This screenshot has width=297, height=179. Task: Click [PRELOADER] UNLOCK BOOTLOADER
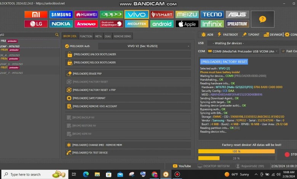pos(128,54)
